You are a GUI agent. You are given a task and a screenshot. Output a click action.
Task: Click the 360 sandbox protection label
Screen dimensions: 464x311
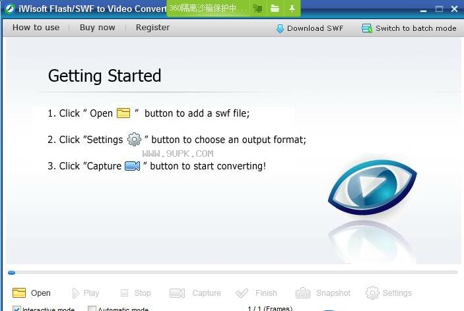(x=209, y=9)
